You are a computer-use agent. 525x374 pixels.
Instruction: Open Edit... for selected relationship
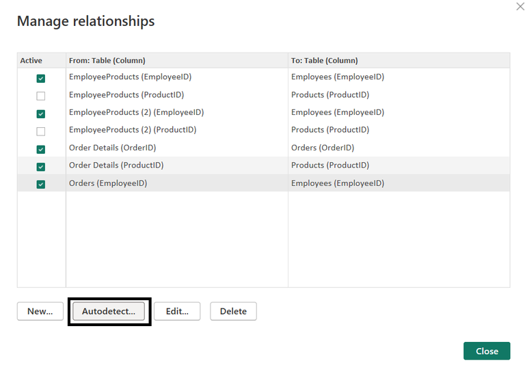(177, 311)
